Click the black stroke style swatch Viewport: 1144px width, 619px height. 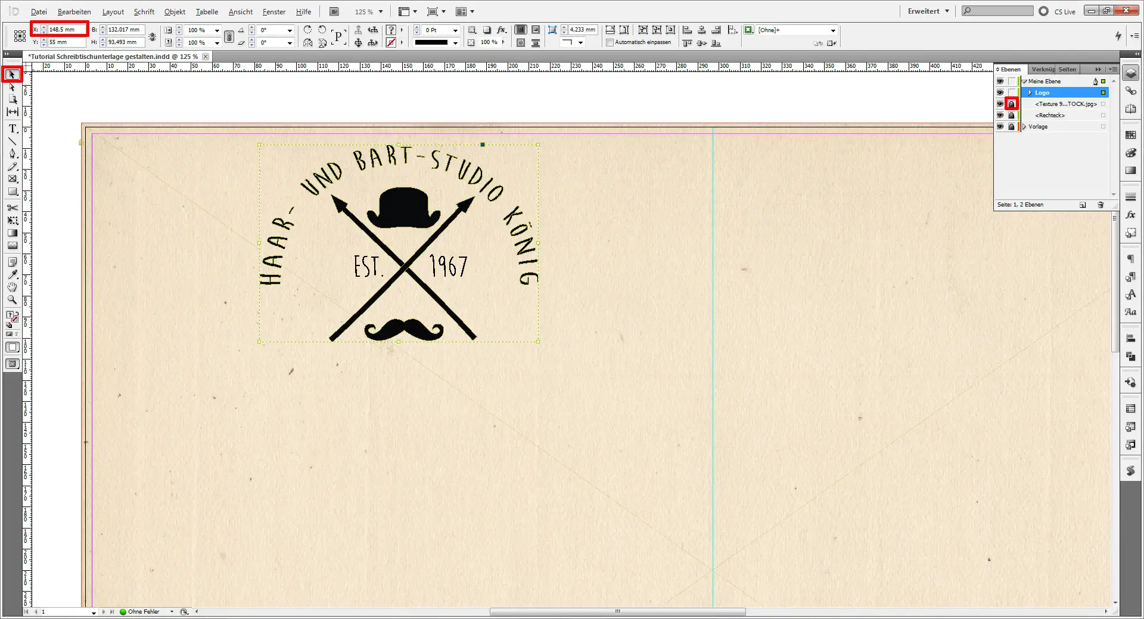click(431, 43)
